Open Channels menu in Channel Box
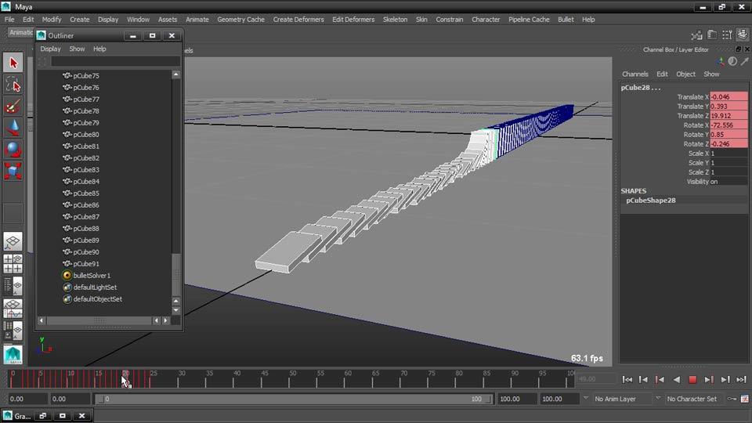Viewport: 752px width, 423px height. tap(635, 74)
